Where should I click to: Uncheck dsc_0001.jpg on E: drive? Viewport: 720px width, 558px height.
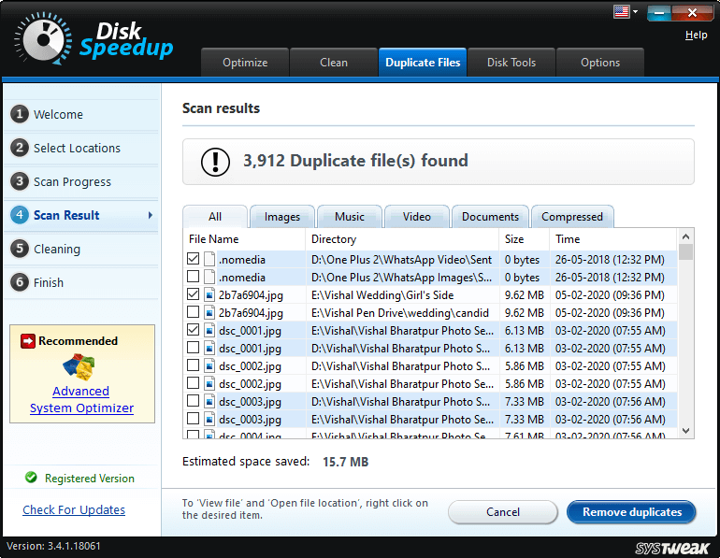click(x=193, y=330)
